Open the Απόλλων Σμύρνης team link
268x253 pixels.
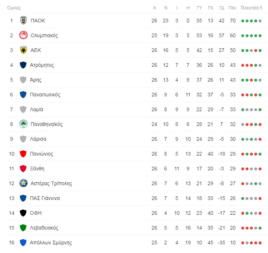(x=51, y=243)
